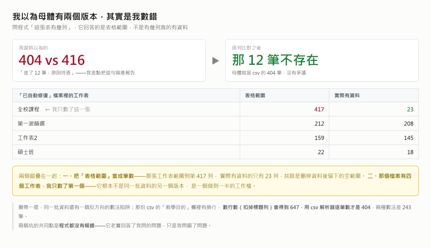431x248 pixels.
Task: Click the value 159
Action: coord(319,138)
